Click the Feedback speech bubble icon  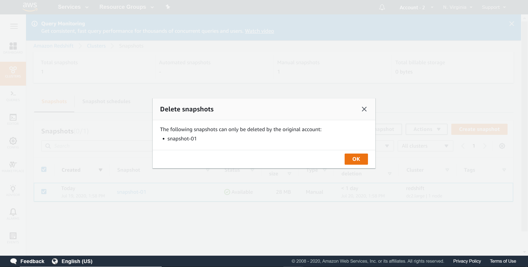(x=13, y=261)
